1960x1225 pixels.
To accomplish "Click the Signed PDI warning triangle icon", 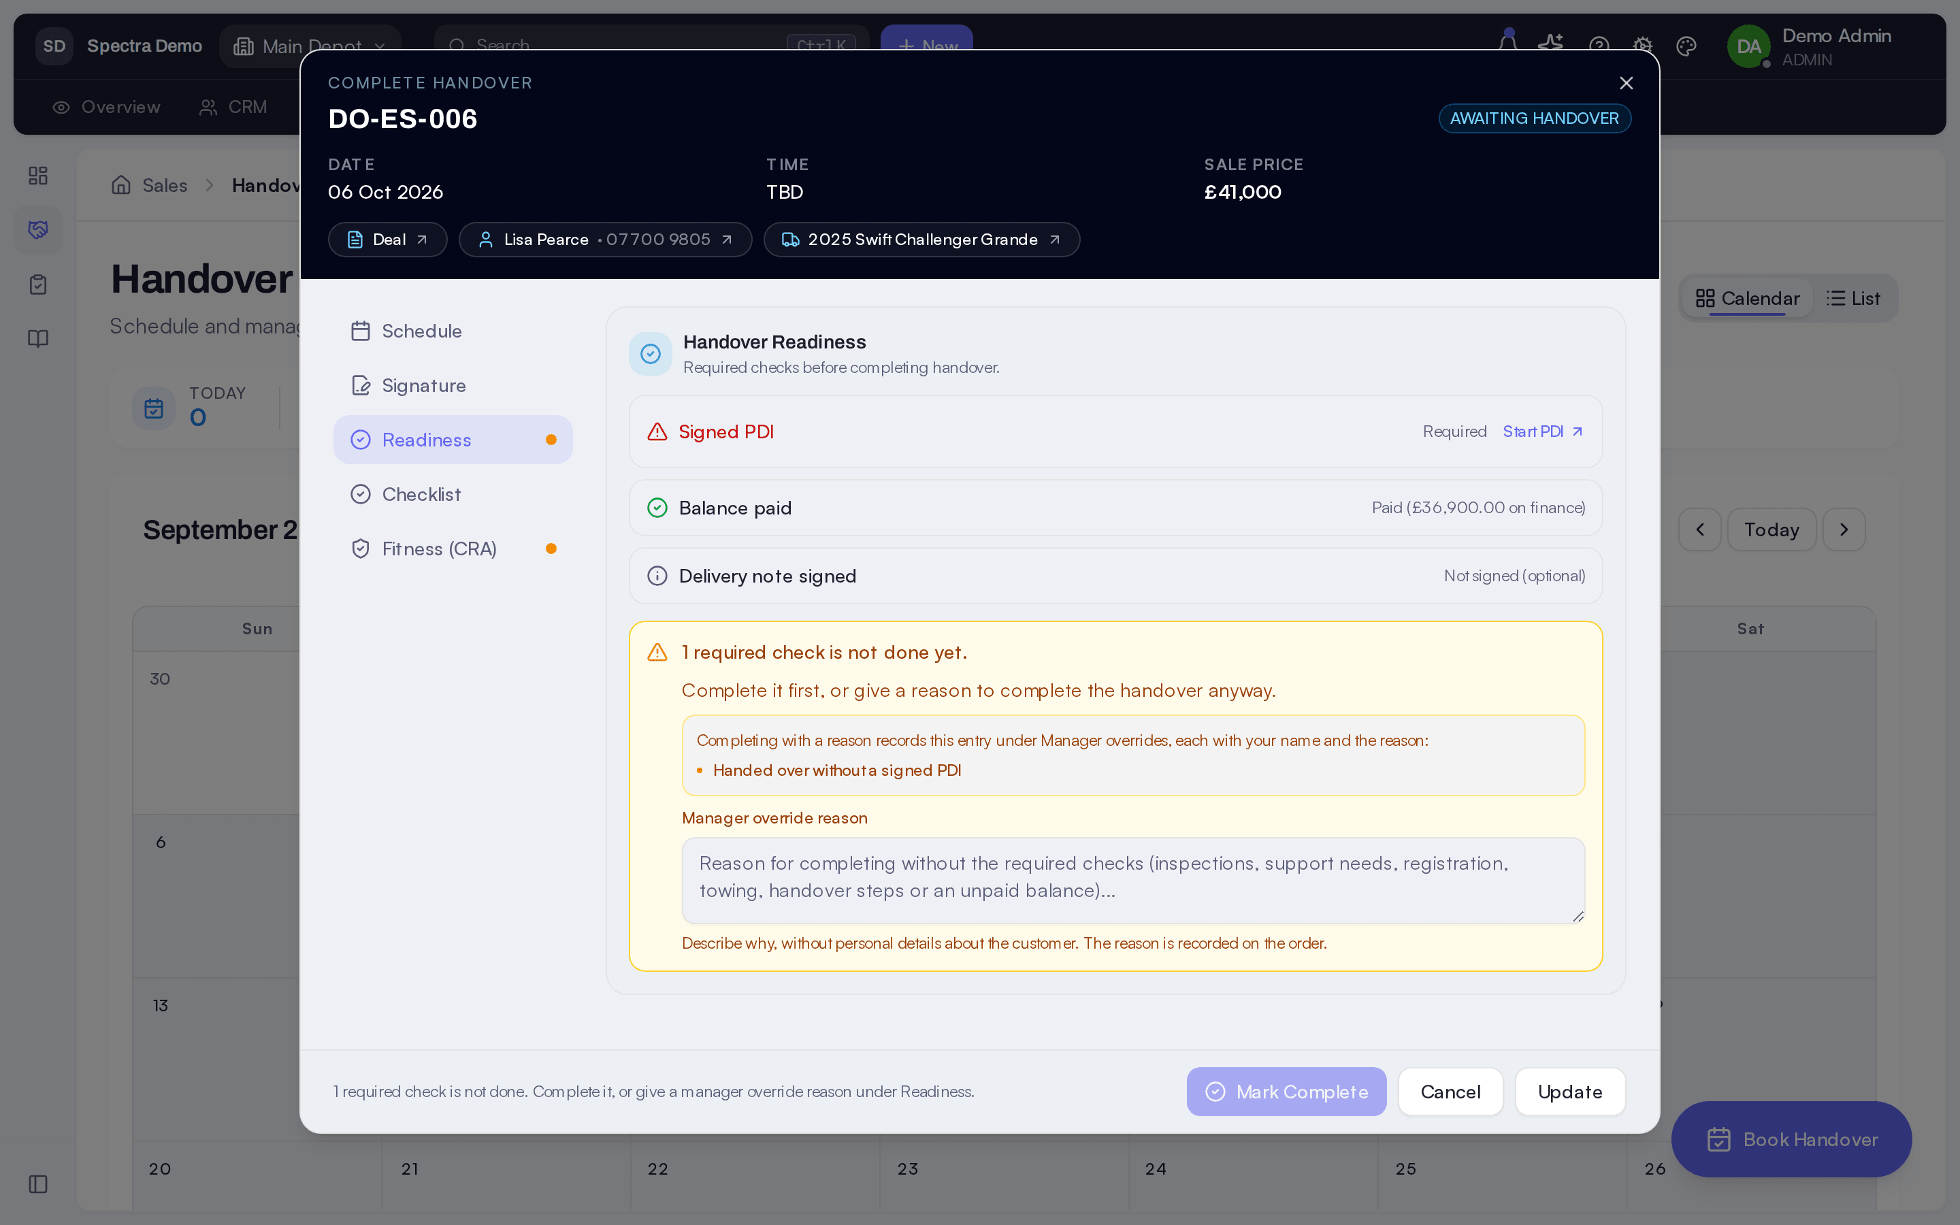I will pyautogui.click(x=657, y=431).
